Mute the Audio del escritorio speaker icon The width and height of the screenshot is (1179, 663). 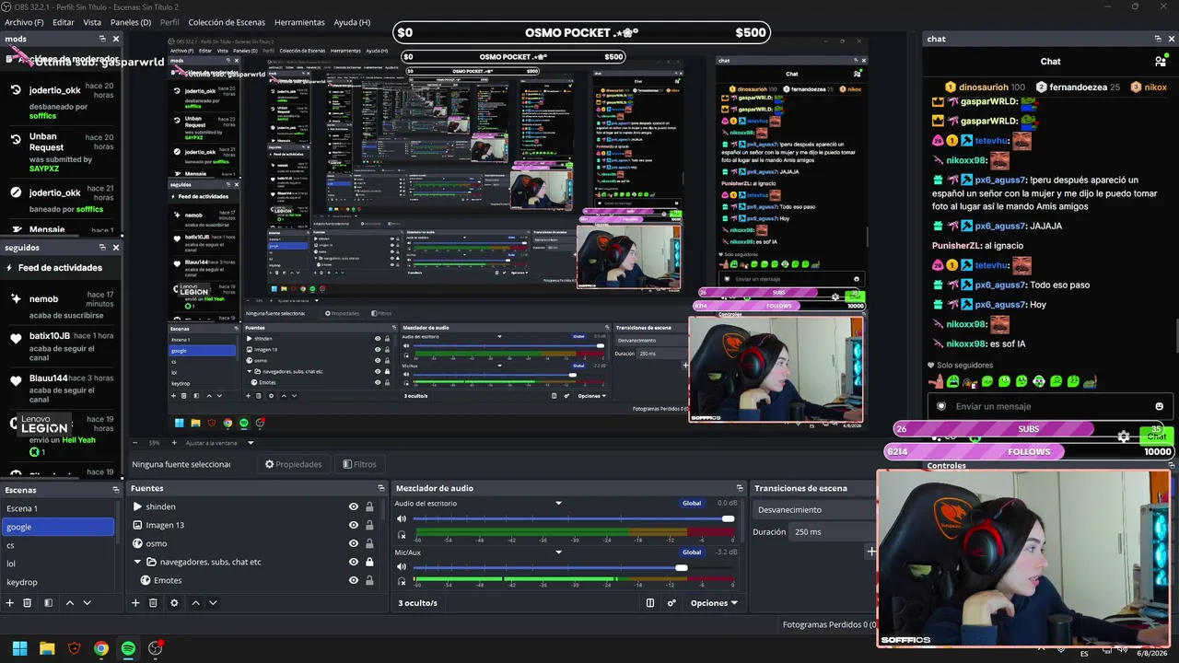click(402, 520)
